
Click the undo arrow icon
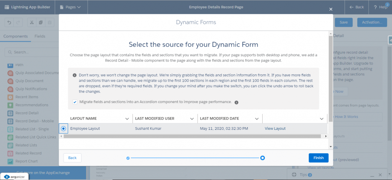9,22
